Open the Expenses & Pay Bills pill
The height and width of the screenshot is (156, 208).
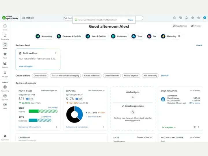pos(69,36)
